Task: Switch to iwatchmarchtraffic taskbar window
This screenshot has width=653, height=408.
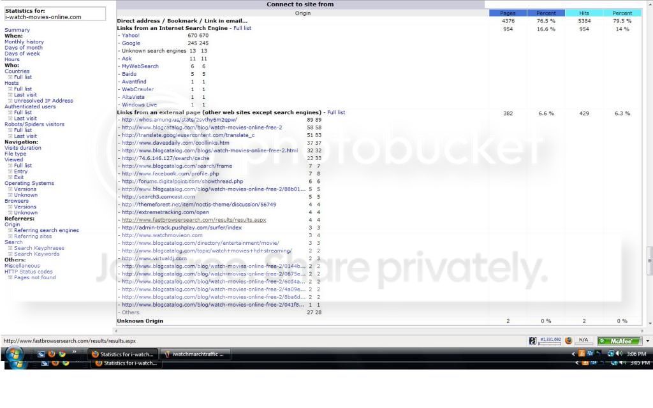Action: pos(194,354)
